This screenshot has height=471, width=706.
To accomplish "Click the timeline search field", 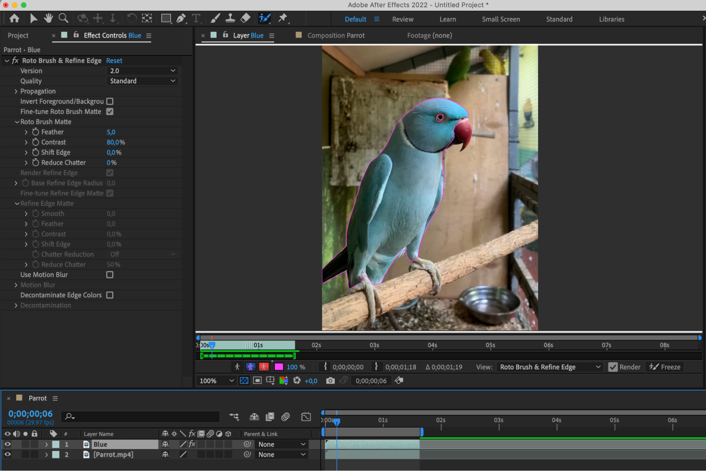I will pos(141,417).
